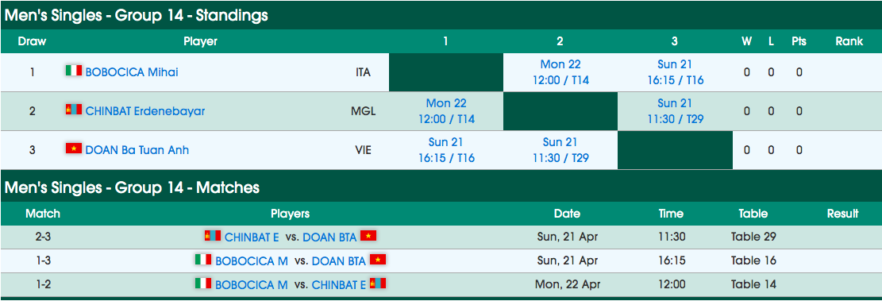Click the Italy flag beside BOBOCICA Mihai

[74, 71]
